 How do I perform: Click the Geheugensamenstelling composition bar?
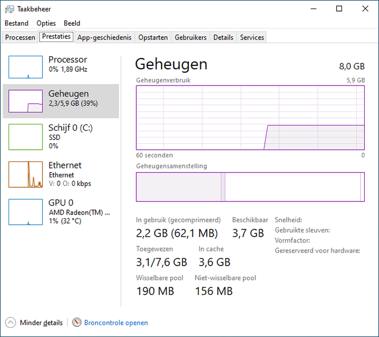pyautogui.click(x=250, y=187)
